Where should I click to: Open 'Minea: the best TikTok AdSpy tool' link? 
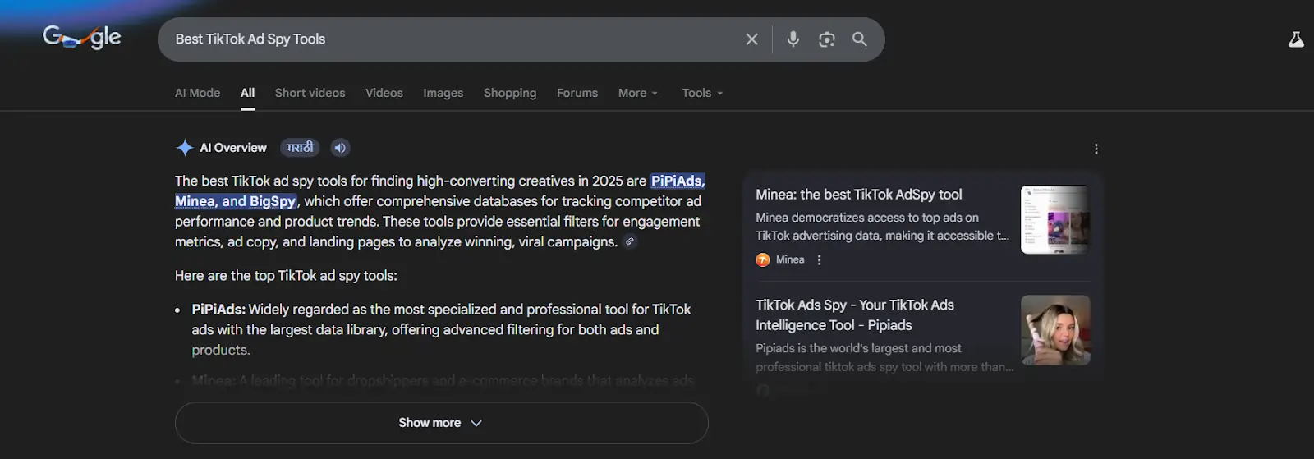(859, 195)
